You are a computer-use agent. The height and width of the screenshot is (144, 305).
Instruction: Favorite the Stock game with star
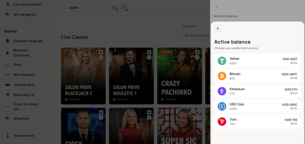(x=101, y=112)
